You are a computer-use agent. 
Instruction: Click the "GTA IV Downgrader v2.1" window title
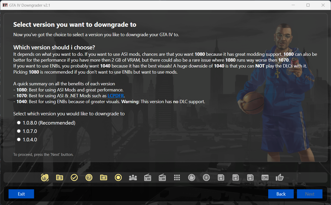(30, 5)
